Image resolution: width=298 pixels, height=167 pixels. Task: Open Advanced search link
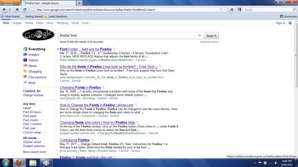click(x=209, y=42)
